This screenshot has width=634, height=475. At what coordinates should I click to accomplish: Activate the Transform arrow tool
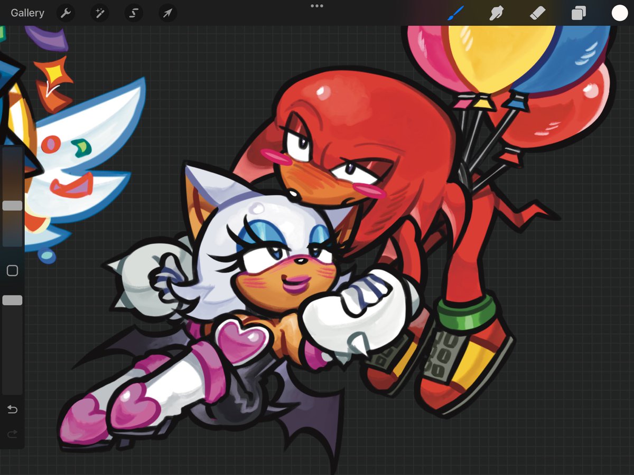pos(167,13)
